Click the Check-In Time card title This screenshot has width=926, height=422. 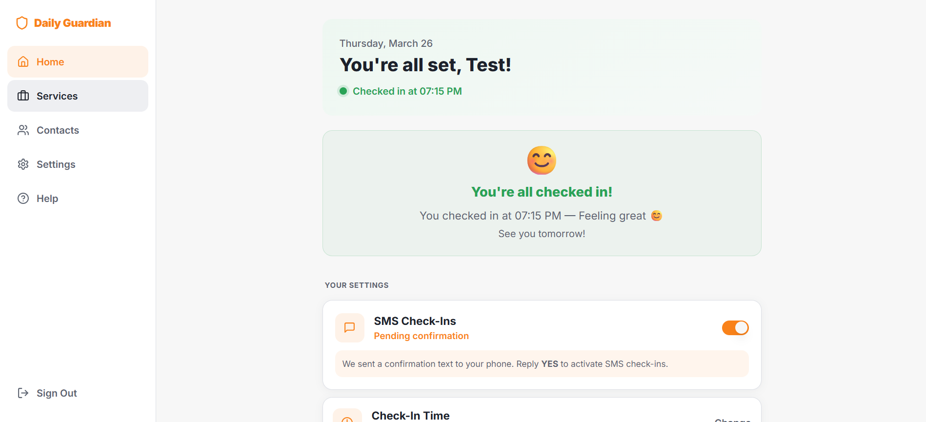point(410,416)
